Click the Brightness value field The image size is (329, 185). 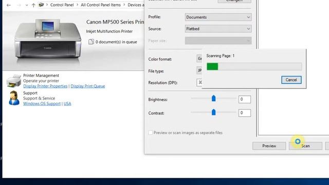click(245, 99)
